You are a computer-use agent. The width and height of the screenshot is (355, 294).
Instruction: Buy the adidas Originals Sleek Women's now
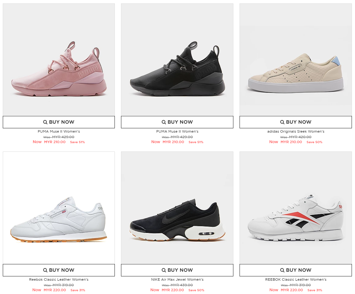click(296, 122)
